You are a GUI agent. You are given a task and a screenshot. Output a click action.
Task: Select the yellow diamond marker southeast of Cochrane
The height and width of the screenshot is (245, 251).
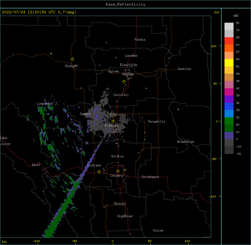pos(99,172)
